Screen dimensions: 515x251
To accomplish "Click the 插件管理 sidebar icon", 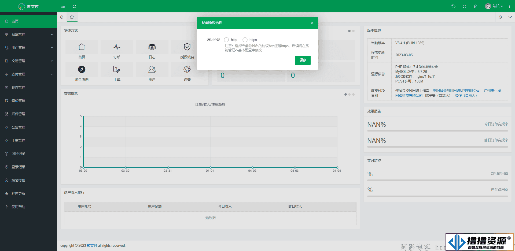I will [6, 114].
